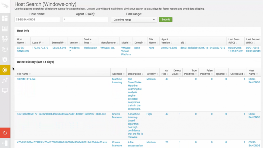The width and height of the screenshot is (263, 148).
Task: Click the monitor icon in the sidebar
Action: pyautogui.click(x=5, y=90)
